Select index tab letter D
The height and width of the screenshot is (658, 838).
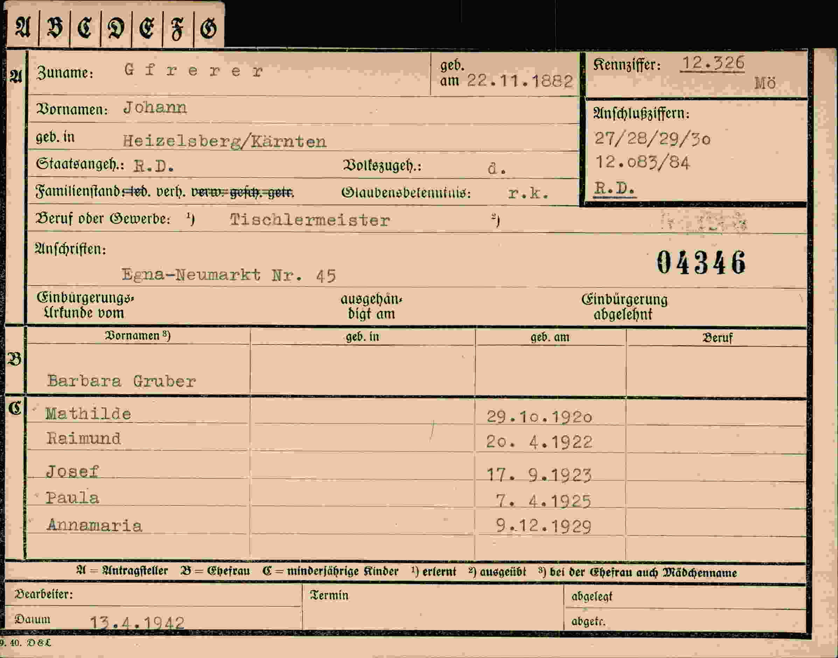116,28
